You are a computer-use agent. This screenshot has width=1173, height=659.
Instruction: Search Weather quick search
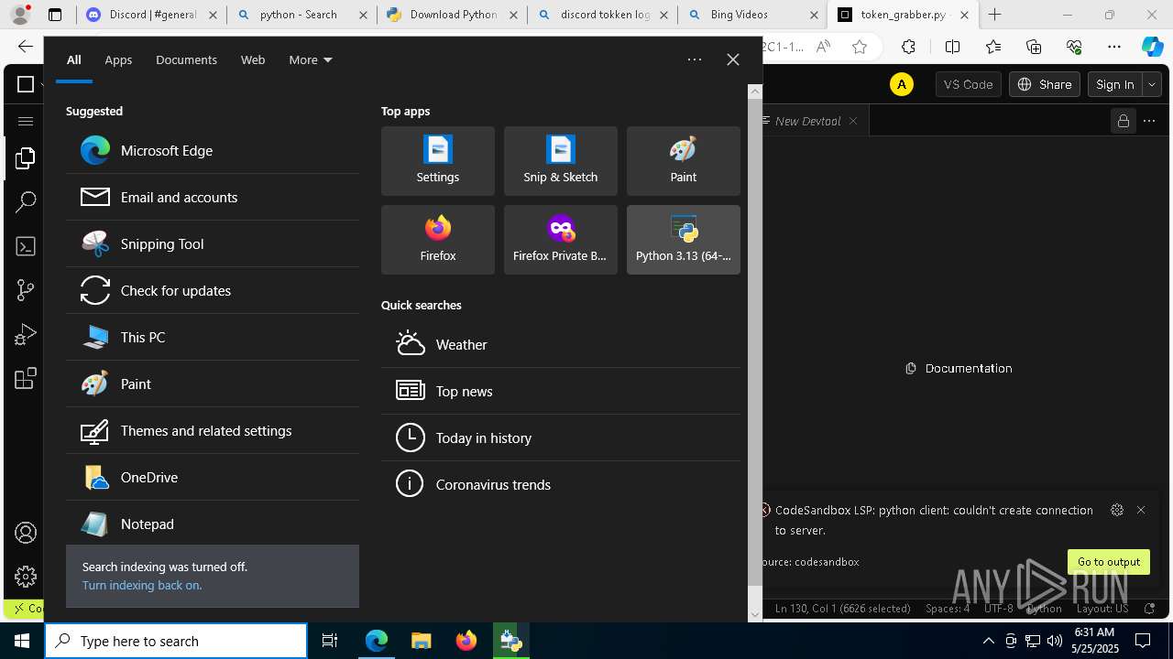pyautogui.click(x=561, y=344)
